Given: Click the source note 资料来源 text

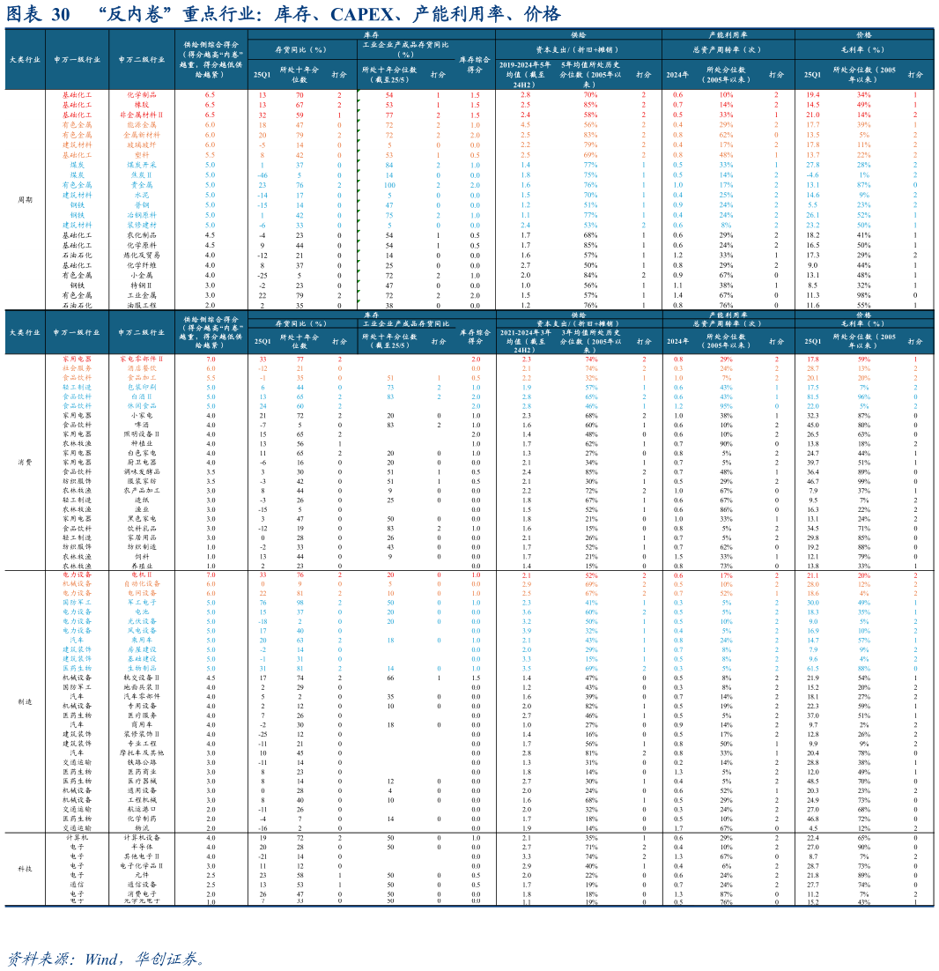Looking at the screenshot, I should tap(106, 959).
